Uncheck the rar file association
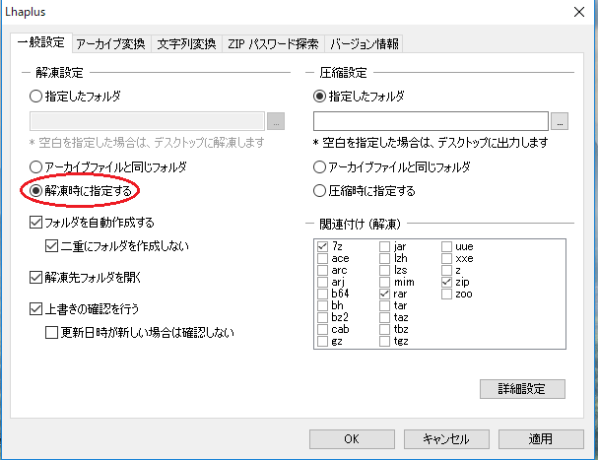The image size is (598, 460). pos(384,294)
